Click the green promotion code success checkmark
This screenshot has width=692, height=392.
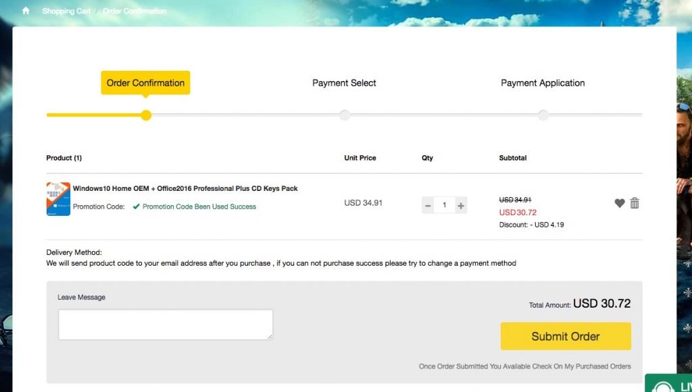point(137,206)
